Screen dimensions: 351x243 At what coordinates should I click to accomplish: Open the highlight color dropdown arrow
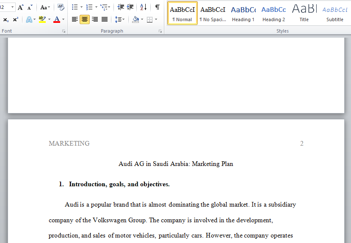tap(49, 19)
